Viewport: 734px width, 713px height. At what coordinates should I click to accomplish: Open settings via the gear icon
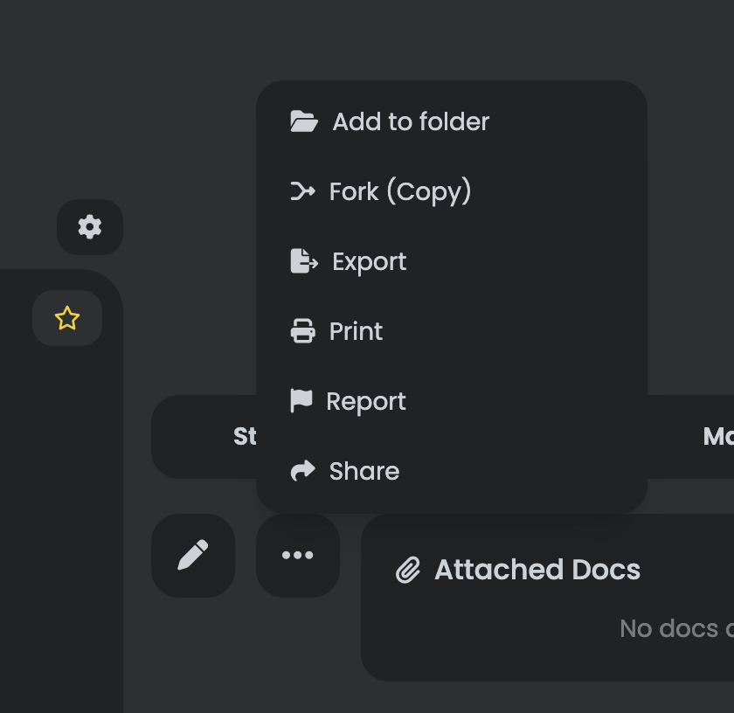[89, 226]
